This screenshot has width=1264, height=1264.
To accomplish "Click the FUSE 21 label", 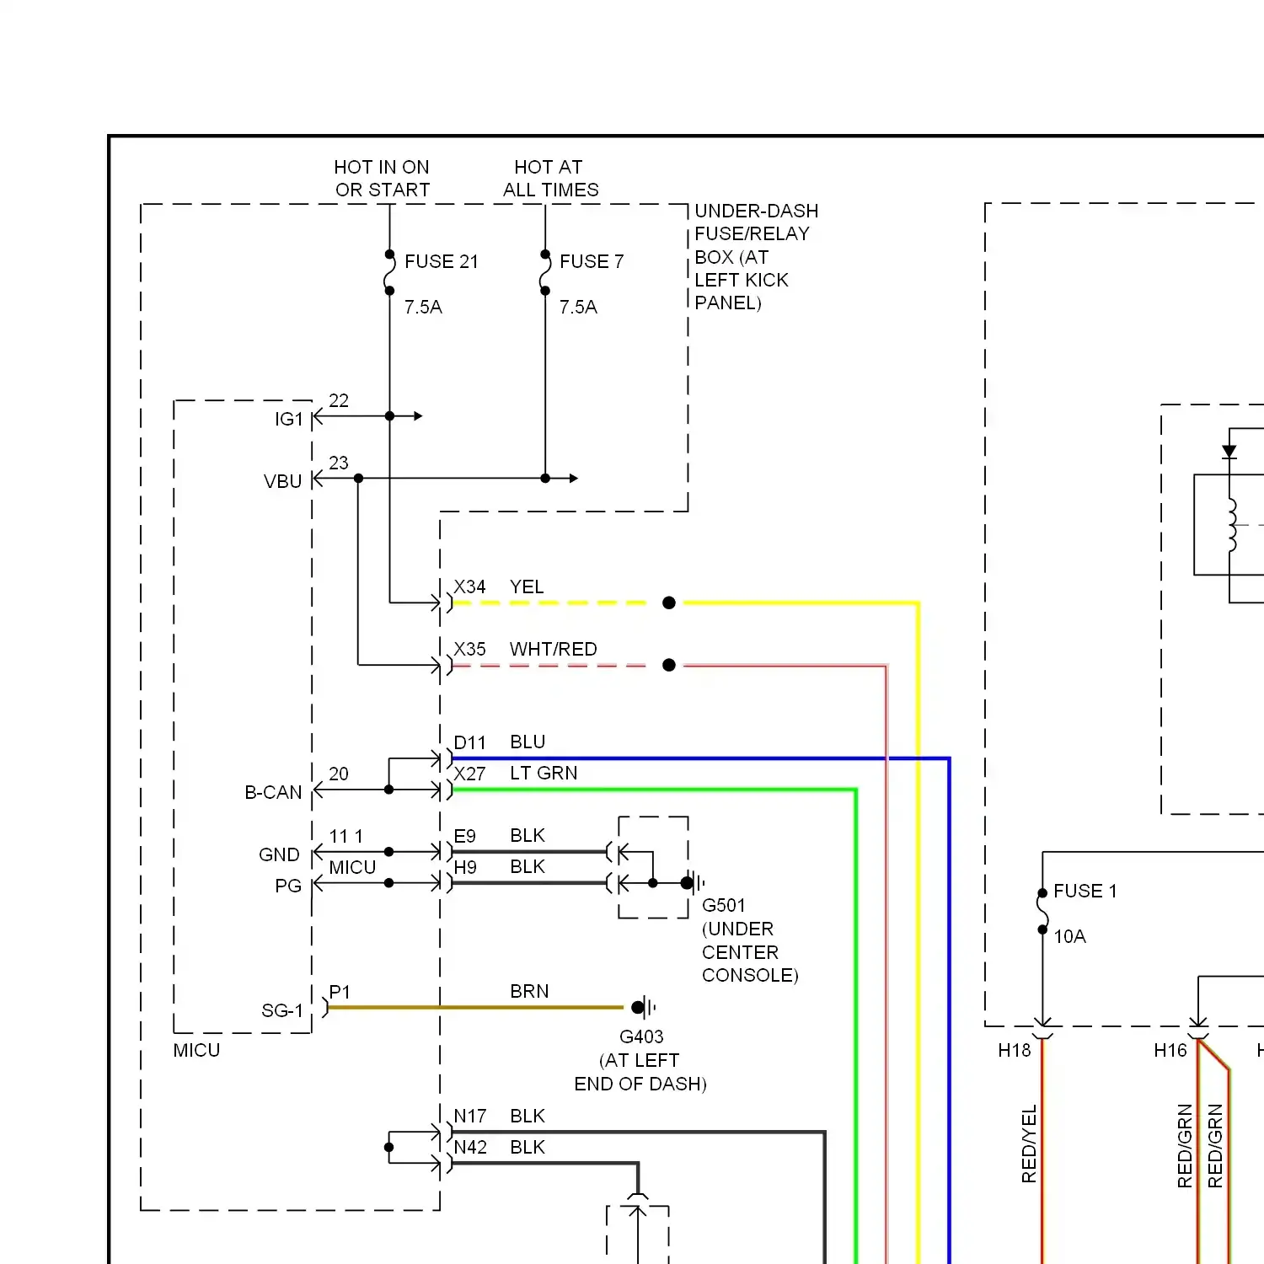I will 441,261.
